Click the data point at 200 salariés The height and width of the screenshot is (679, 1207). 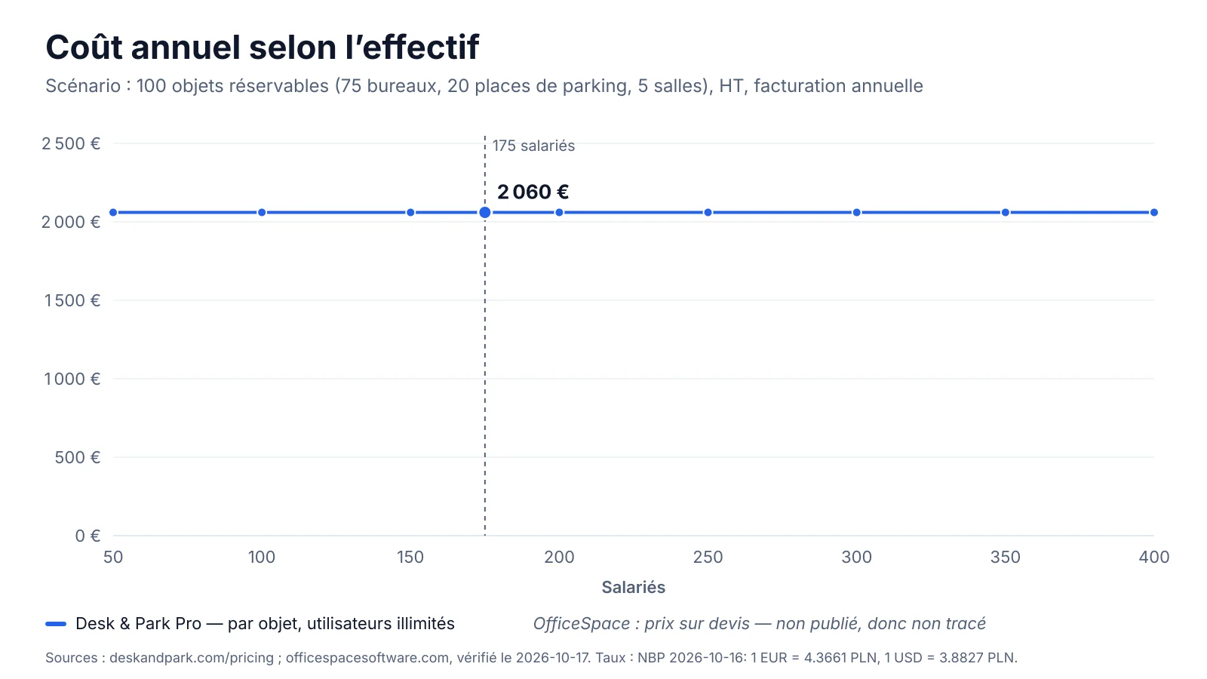(559, 213)
